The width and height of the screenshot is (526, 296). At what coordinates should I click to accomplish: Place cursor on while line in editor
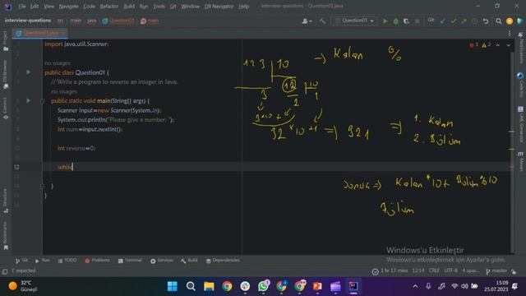click(x=278, y=167)
